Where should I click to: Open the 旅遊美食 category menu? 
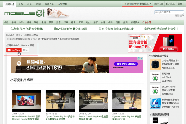[x=135, y=22]
